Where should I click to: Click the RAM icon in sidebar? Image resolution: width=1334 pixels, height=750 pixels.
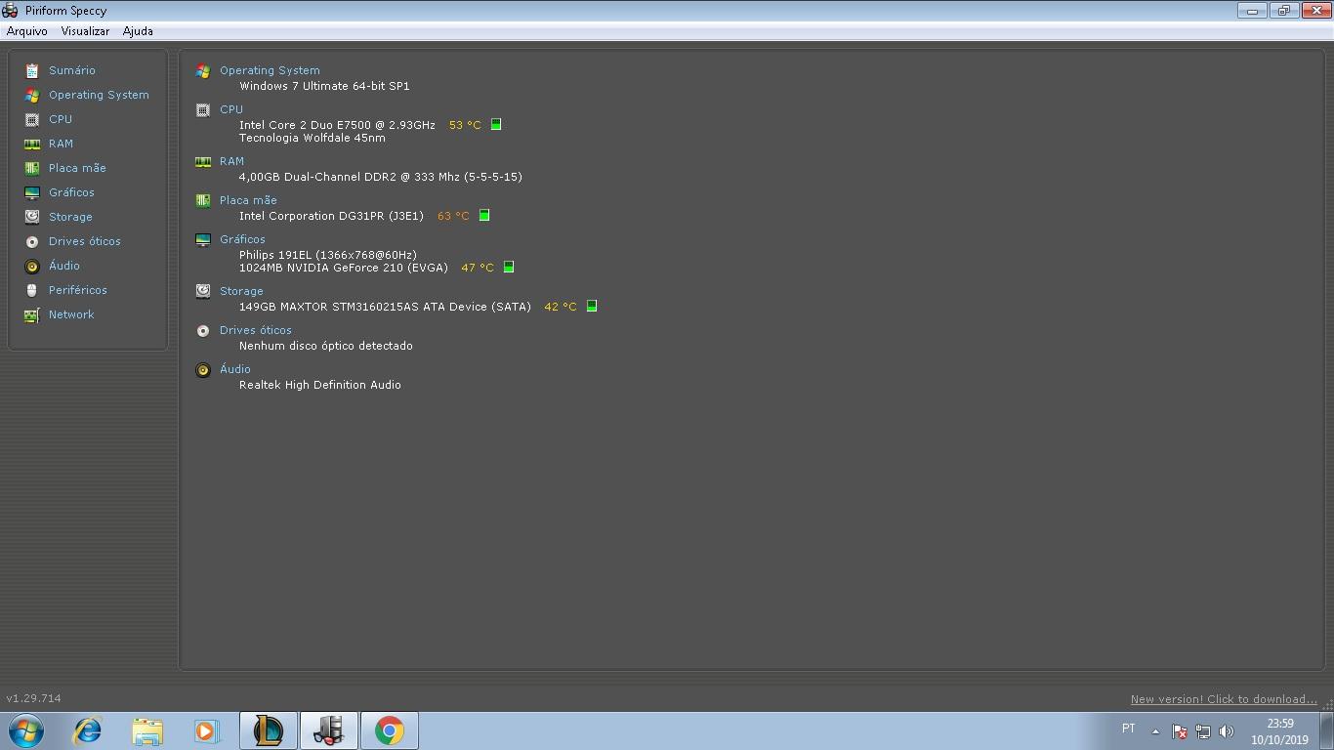point(32,144)
